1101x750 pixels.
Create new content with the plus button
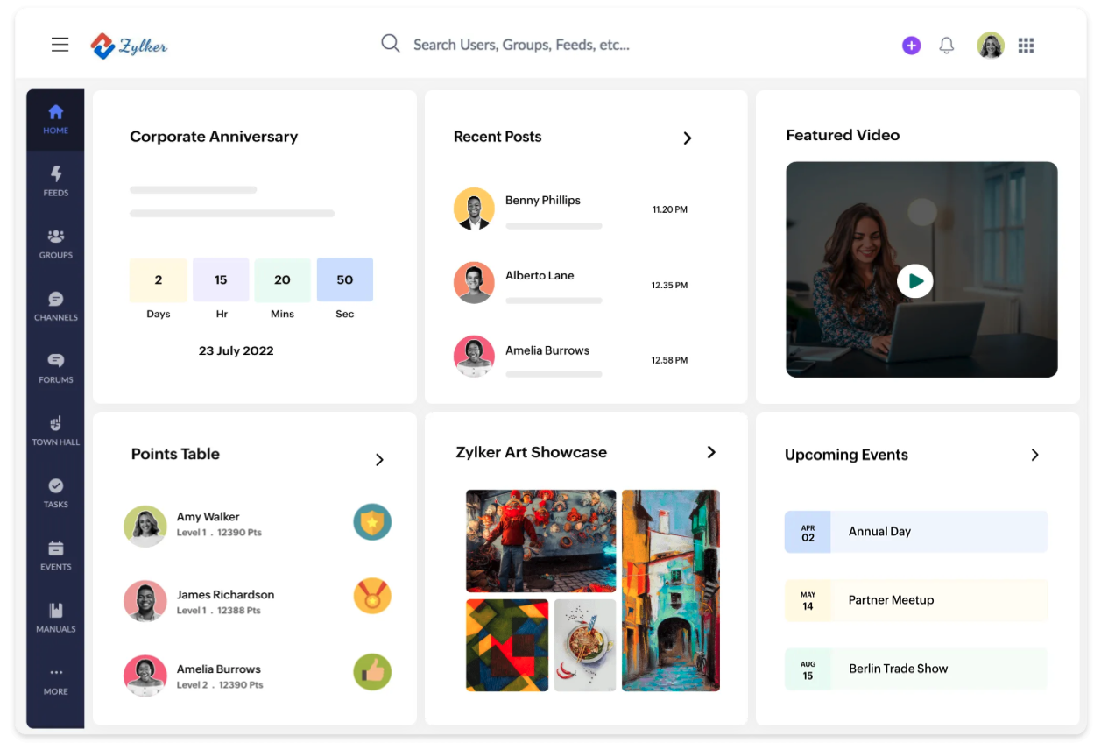point(911,45)
